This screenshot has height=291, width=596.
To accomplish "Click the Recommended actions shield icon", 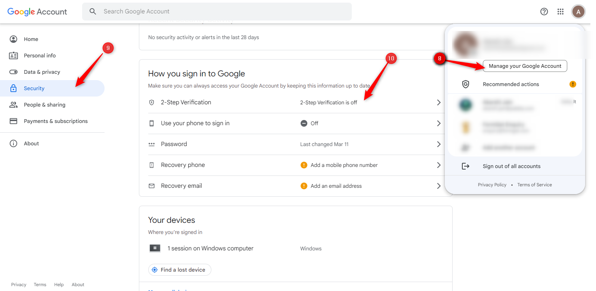I will [466, 84].
